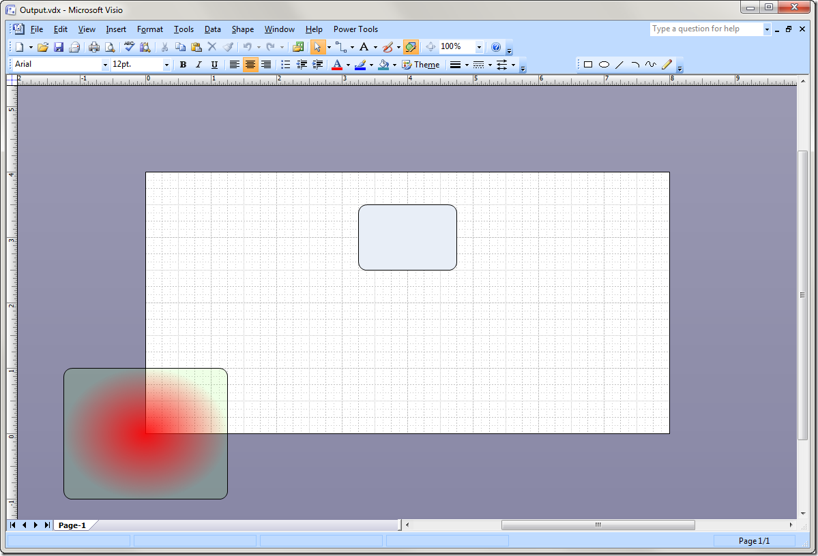
Task: Pick the Pencil drawing tool
Action: point(667,65)
